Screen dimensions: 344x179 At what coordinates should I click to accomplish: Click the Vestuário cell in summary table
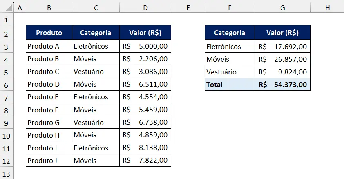(x=230, y=72)
